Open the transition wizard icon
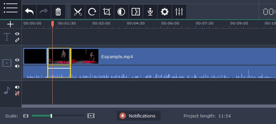 point(135,12)
